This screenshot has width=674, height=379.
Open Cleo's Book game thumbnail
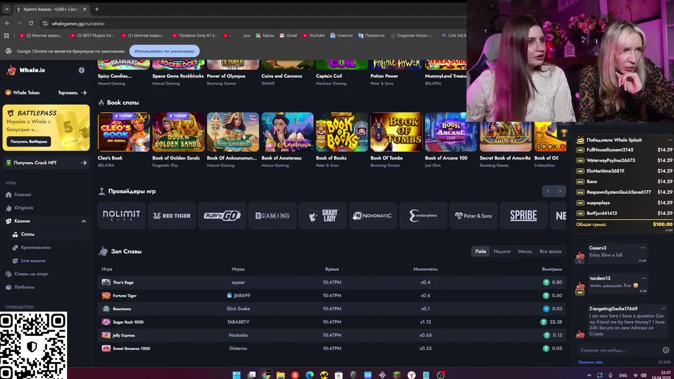[124, 132]
